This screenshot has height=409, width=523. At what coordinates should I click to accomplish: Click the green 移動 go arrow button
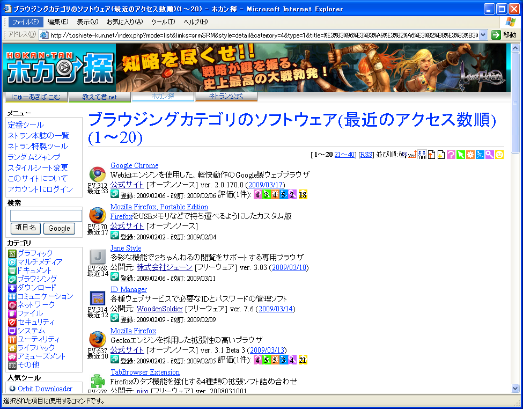click(496, 35)
